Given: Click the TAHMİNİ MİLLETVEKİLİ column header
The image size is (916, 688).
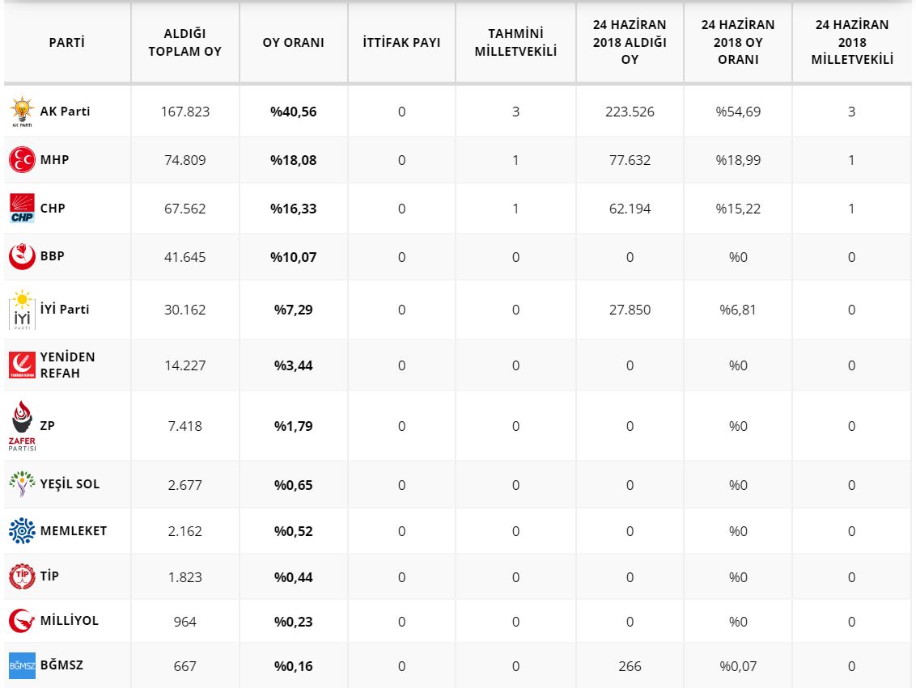Looking at the screenshot, I should (515, 43).
